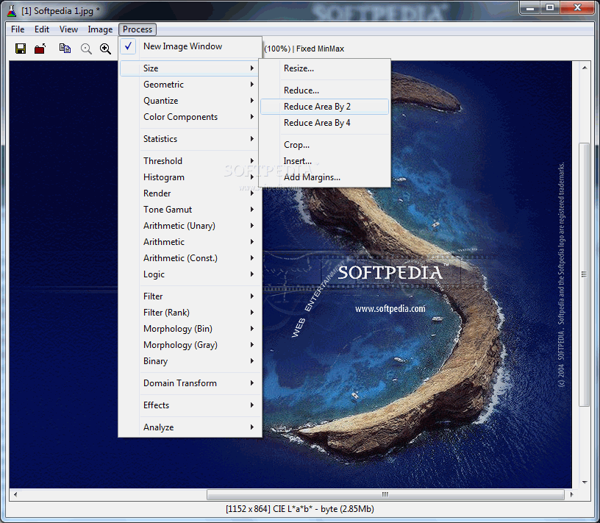Expand the Render submenu

pos(190,193)
